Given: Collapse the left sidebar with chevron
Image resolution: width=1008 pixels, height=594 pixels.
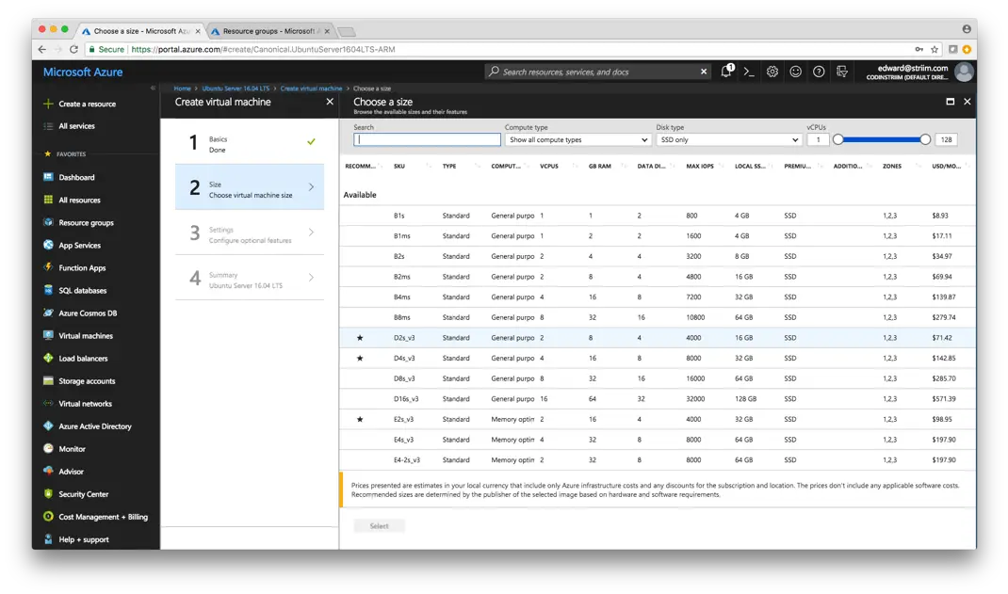Looking at the screenshot, I should (x=153, y=88).
